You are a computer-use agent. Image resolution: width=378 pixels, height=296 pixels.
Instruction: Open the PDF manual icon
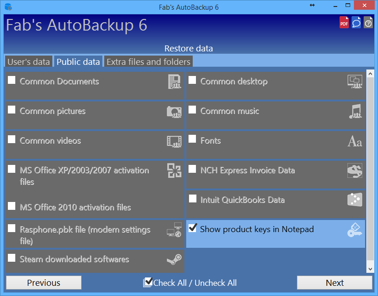[x=344, y=22]
